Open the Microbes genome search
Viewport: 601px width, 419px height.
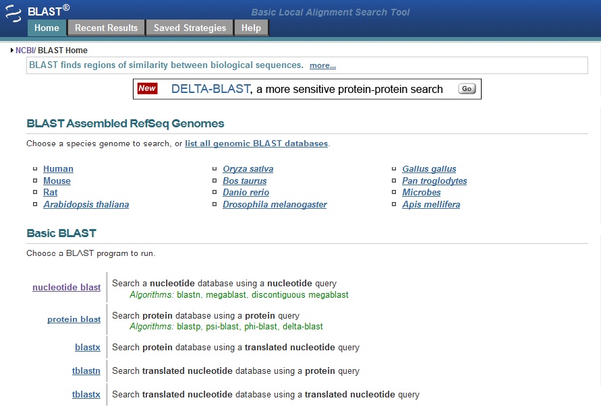(421, 192)
